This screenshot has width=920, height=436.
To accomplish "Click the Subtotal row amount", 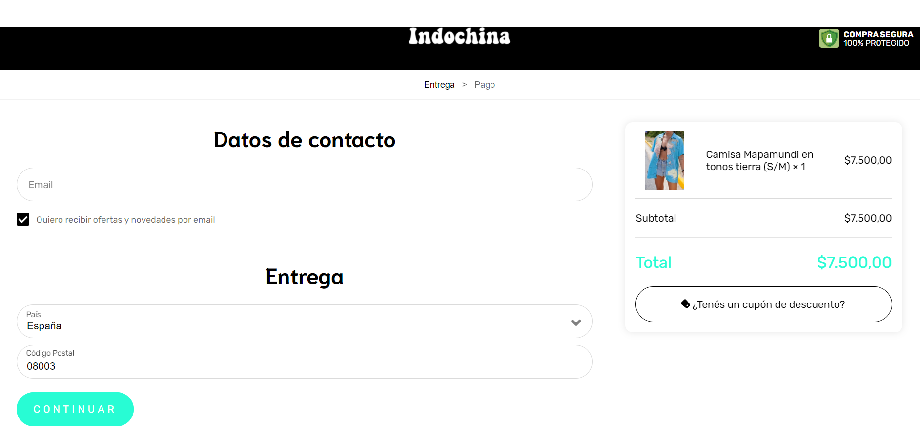I will [868, 218].
